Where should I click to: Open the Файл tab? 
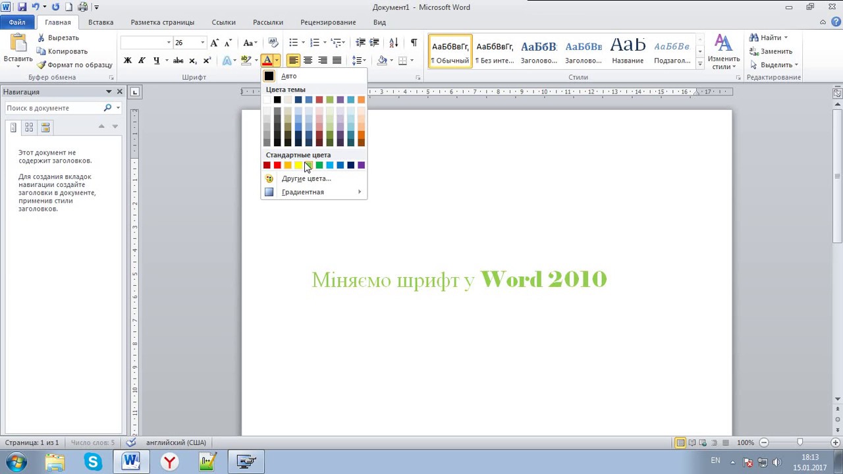pyautogui.click(x=17, y=22)
